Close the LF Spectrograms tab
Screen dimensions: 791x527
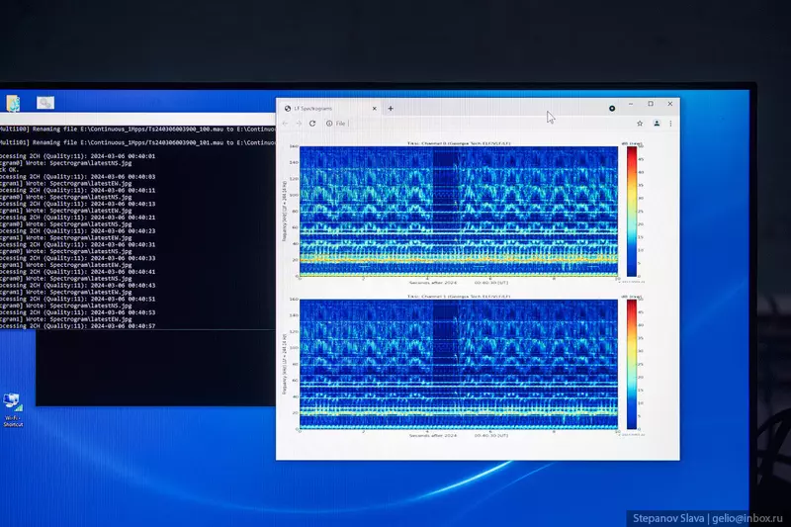(x=375, y=108)
